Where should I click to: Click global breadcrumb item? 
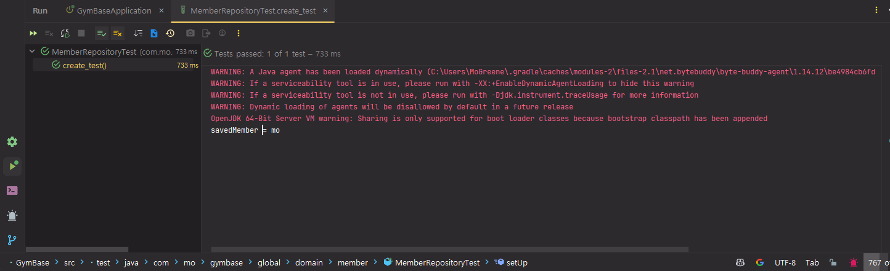coord(269,262)
